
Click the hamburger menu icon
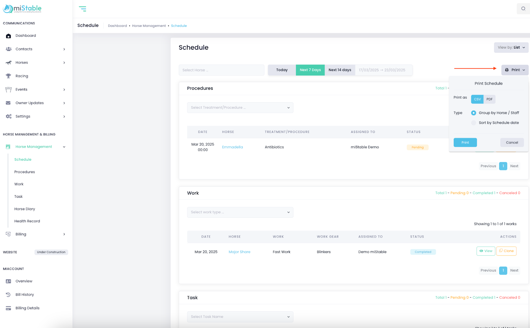(x=82, y=9)
